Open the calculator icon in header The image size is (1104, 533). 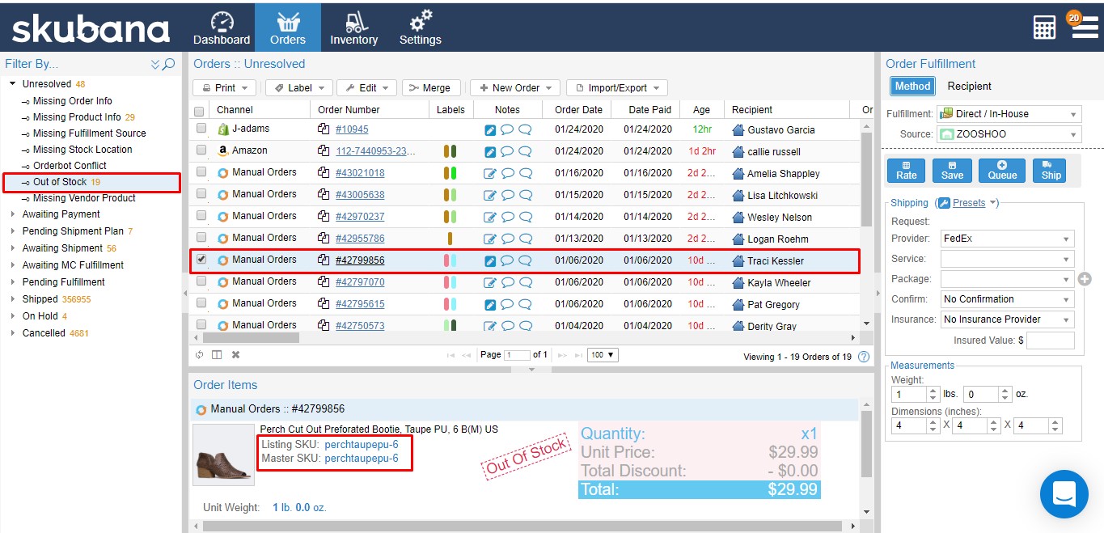tap(1044, 27)
